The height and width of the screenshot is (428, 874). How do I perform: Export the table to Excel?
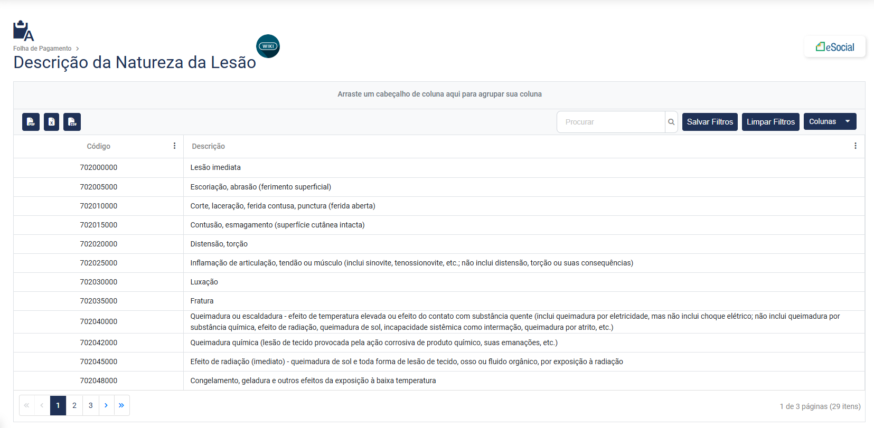tap(51, 122)
